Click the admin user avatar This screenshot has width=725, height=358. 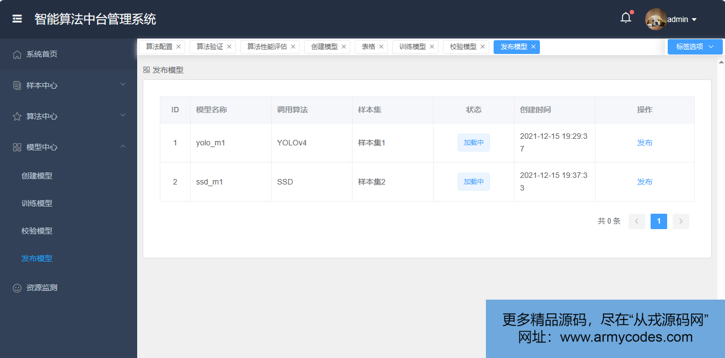656,19
